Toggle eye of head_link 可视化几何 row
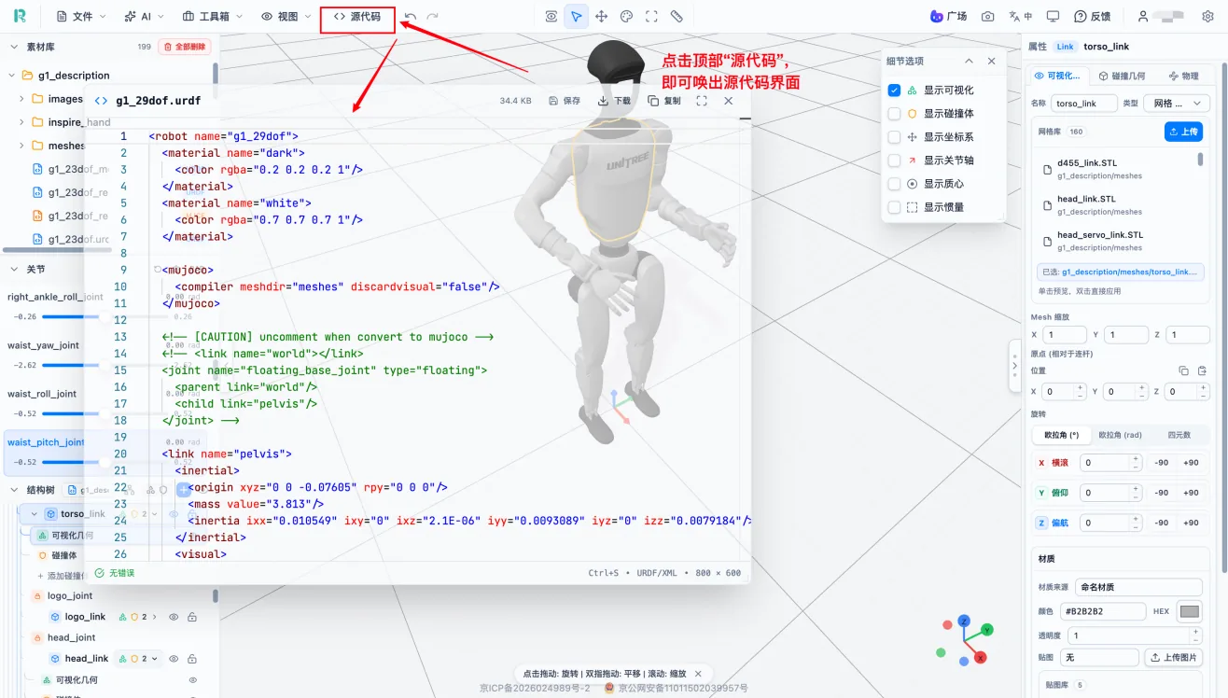Image resolution: width=1228 pixels, height=698 pixels. 193,680
